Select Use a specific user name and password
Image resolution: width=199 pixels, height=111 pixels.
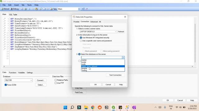[x=81, y=41]
